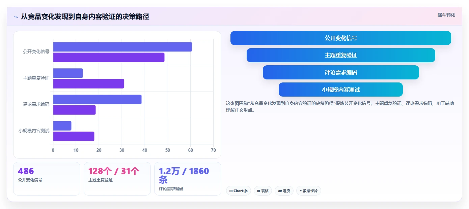Click the x-axis tick labeled 60
This screenshot has height=209, width=469.
(x=191, y=150)
